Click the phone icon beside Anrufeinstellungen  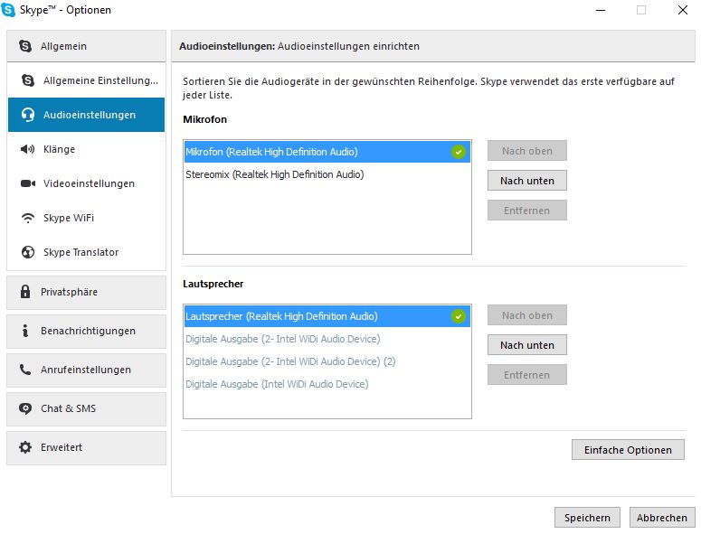[x=25, y=370]
